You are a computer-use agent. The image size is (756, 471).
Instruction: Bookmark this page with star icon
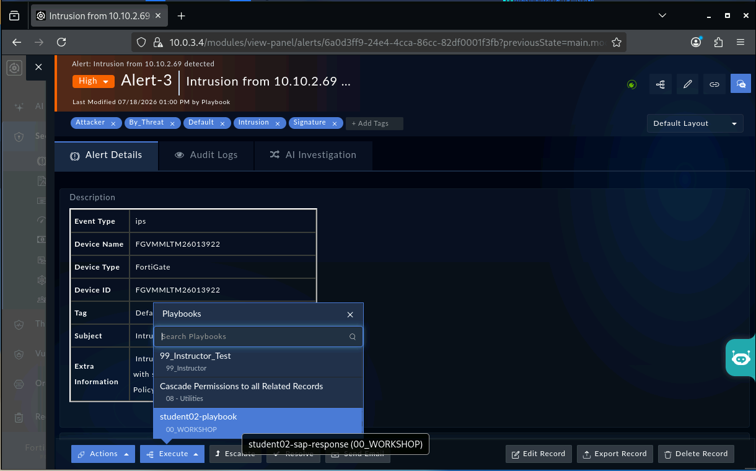pos(616,42)
